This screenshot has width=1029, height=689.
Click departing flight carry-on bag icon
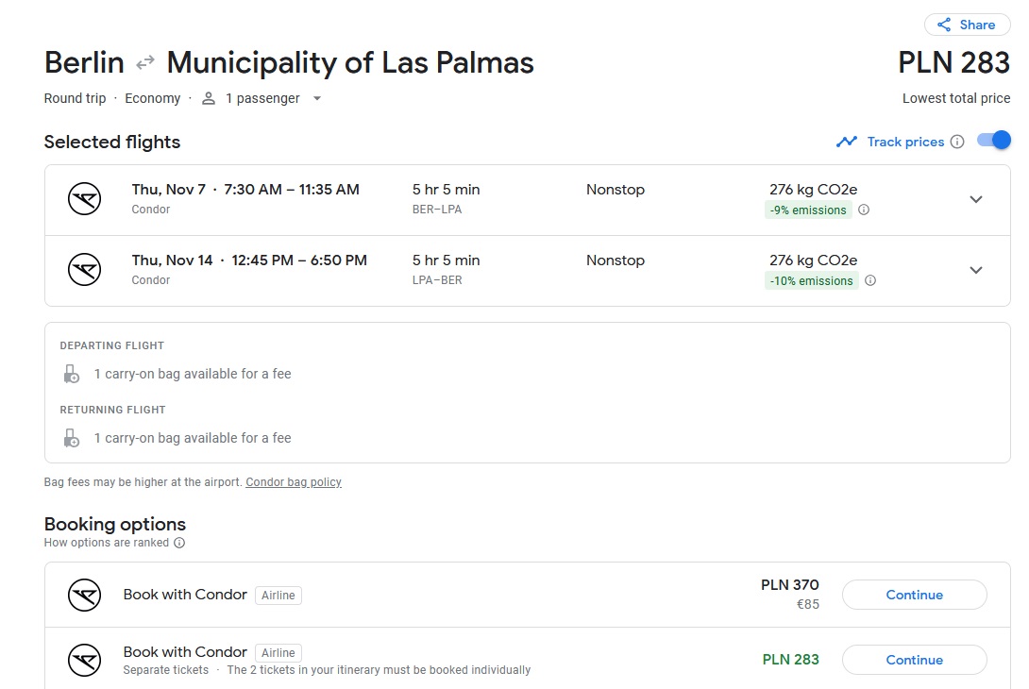tap(71, 374)
